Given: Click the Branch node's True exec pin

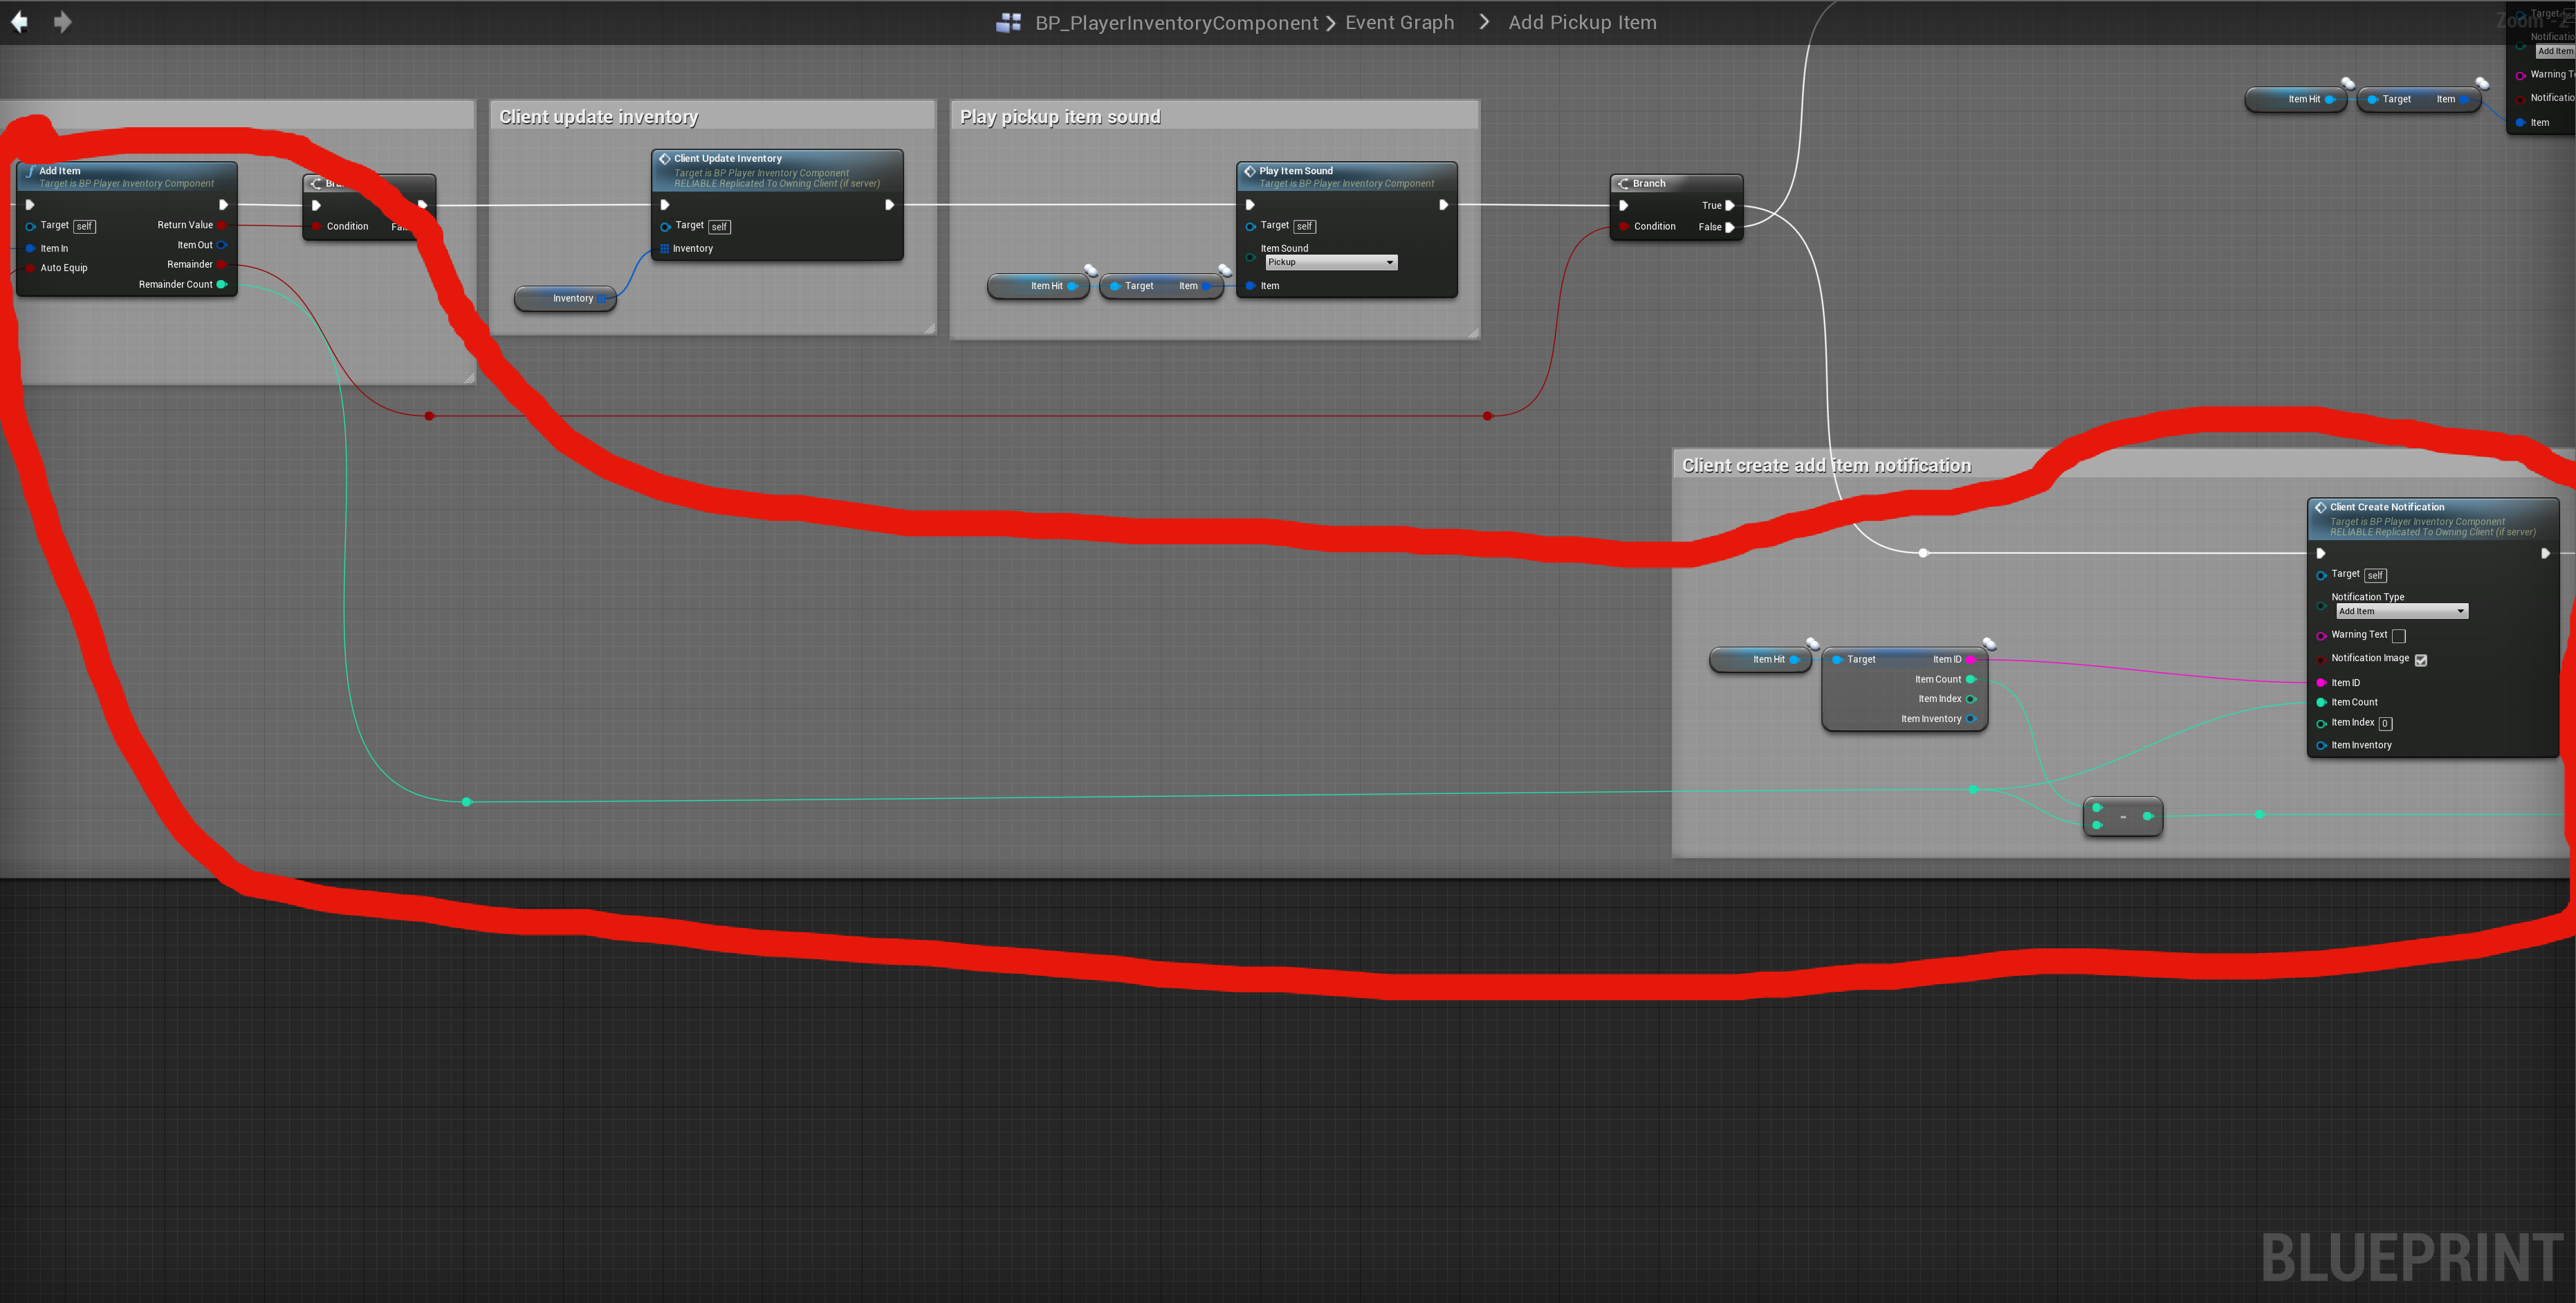Looking at the screenshot, I should [1730, 205].
